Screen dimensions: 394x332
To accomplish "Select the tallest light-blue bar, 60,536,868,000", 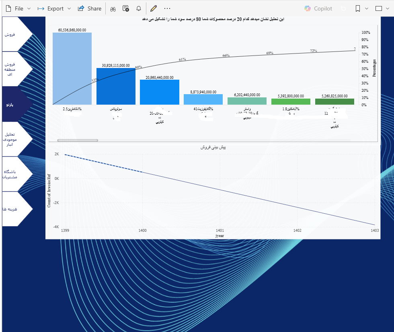I will click(x=72, y=68).
